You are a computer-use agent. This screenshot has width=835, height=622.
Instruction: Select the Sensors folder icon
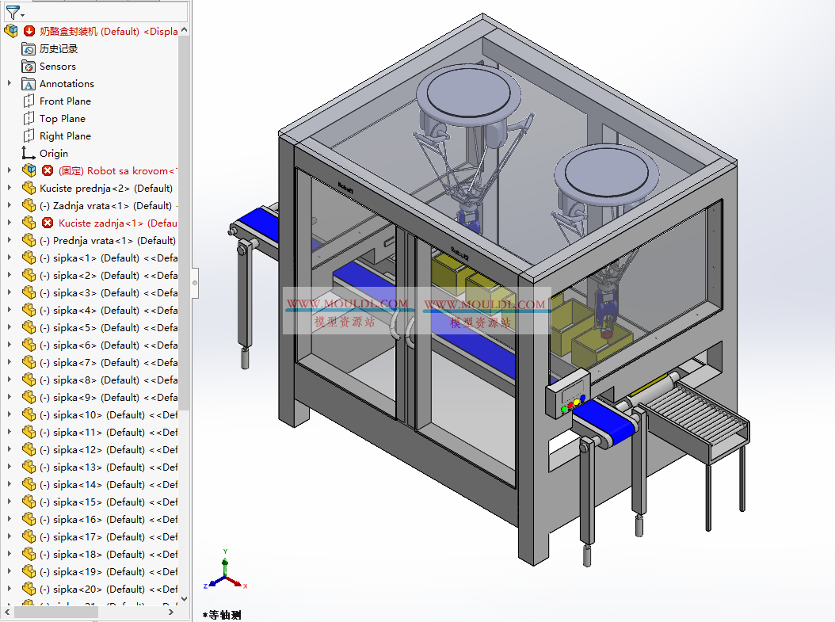click(x=27, y=66)
